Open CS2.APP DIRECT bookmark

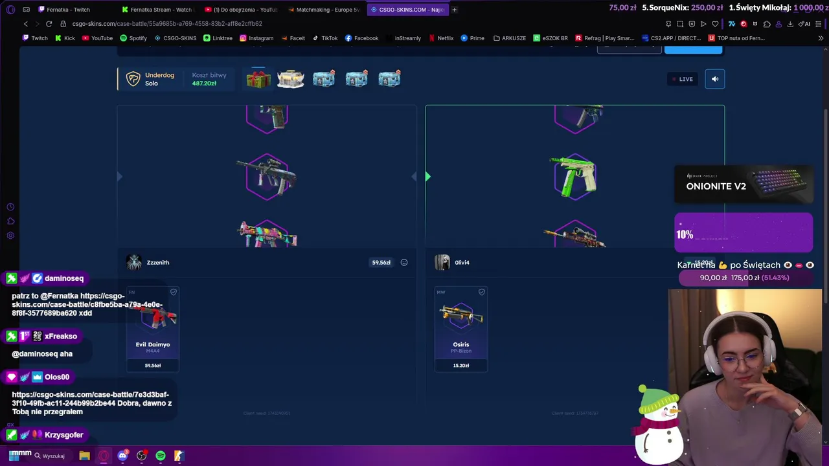coord(671,38)
